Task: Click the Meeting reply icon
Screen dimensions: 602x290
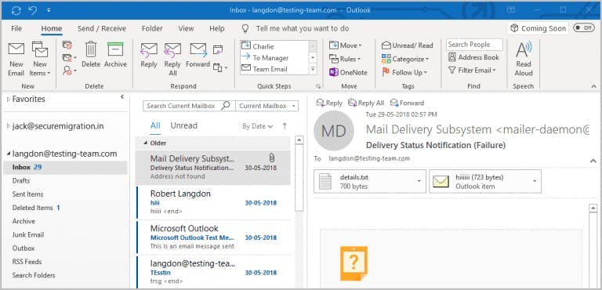Action: [x=218, y=49]
